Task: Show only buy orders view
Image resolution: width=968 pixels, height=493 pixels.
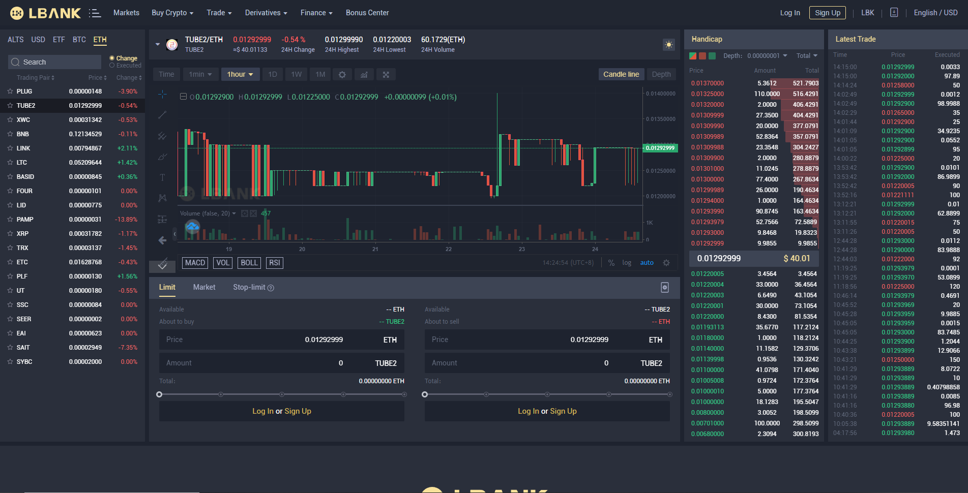Action: coord(712,56)
